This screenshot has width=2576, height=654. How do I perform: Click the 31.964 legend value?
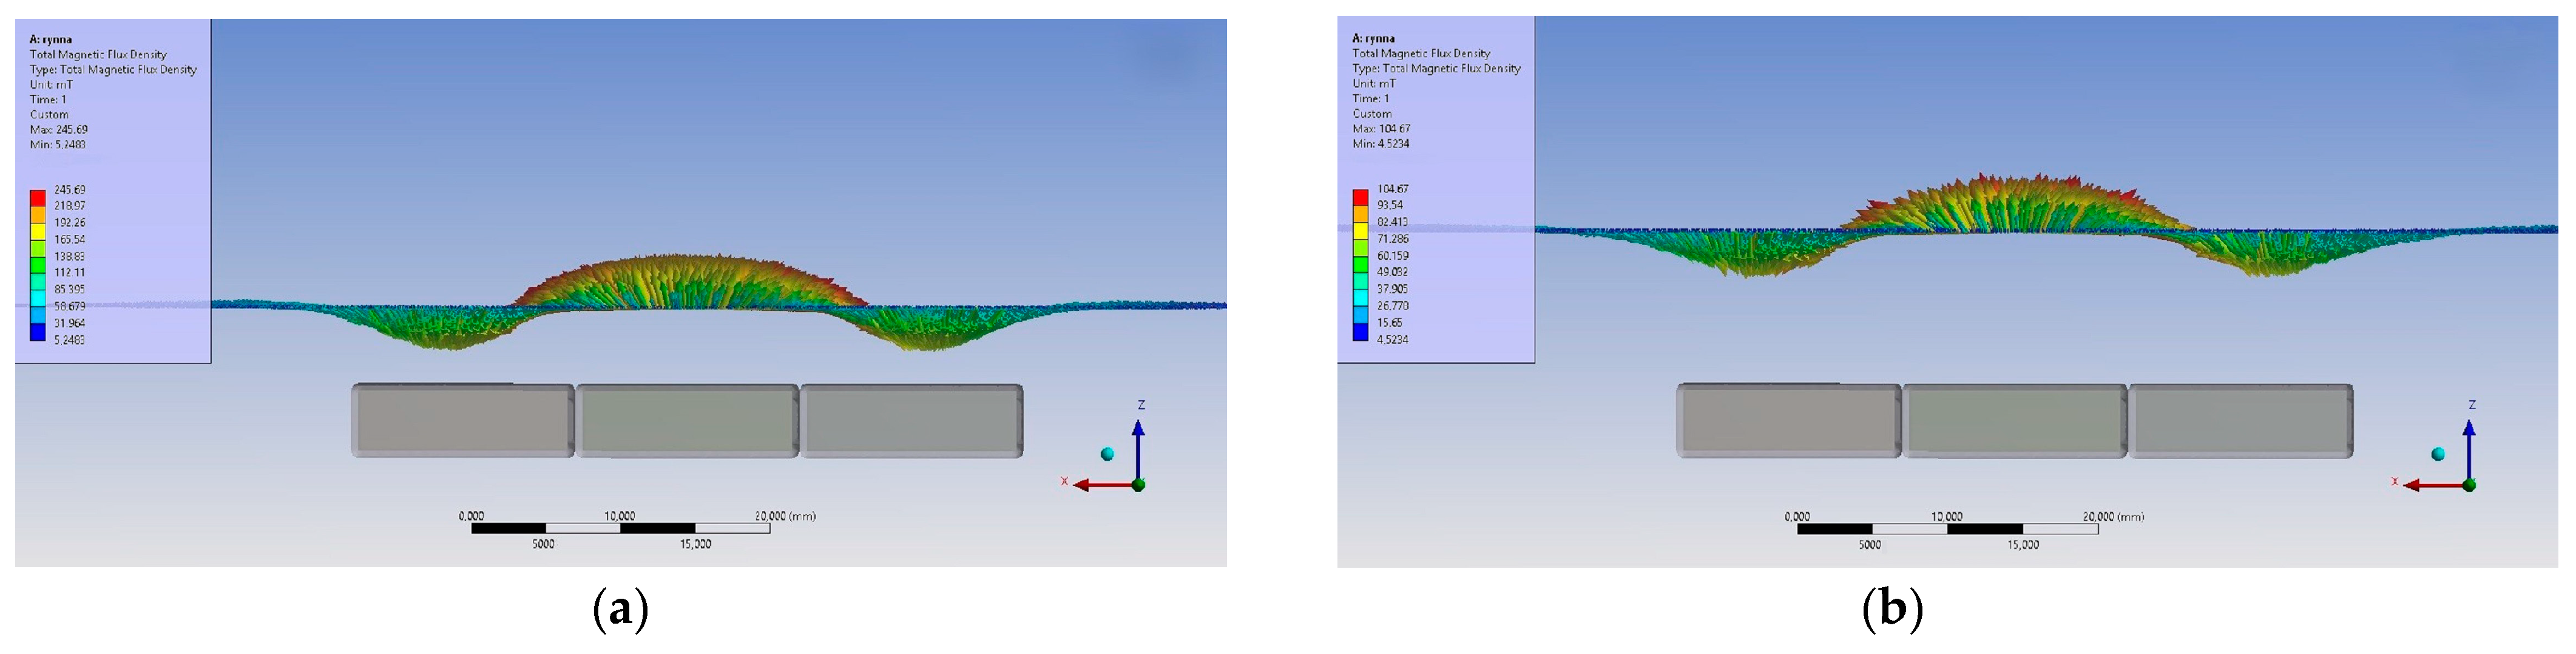tap(70, 324)
